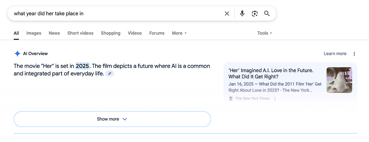The image size is (369, 142).
Task: Open Google Lens image search icon
Action: (255, 14)
